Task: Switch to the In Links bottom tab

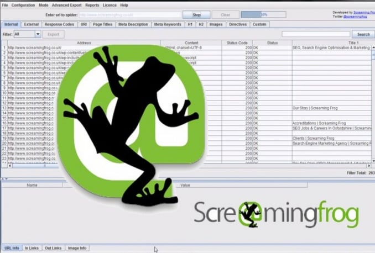Action: coord(32,248)
